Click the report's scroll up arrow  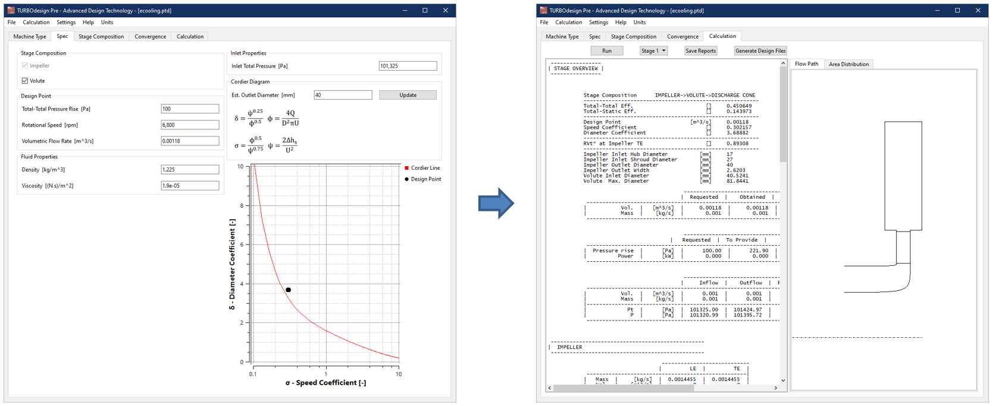click(x=783, y=63)
